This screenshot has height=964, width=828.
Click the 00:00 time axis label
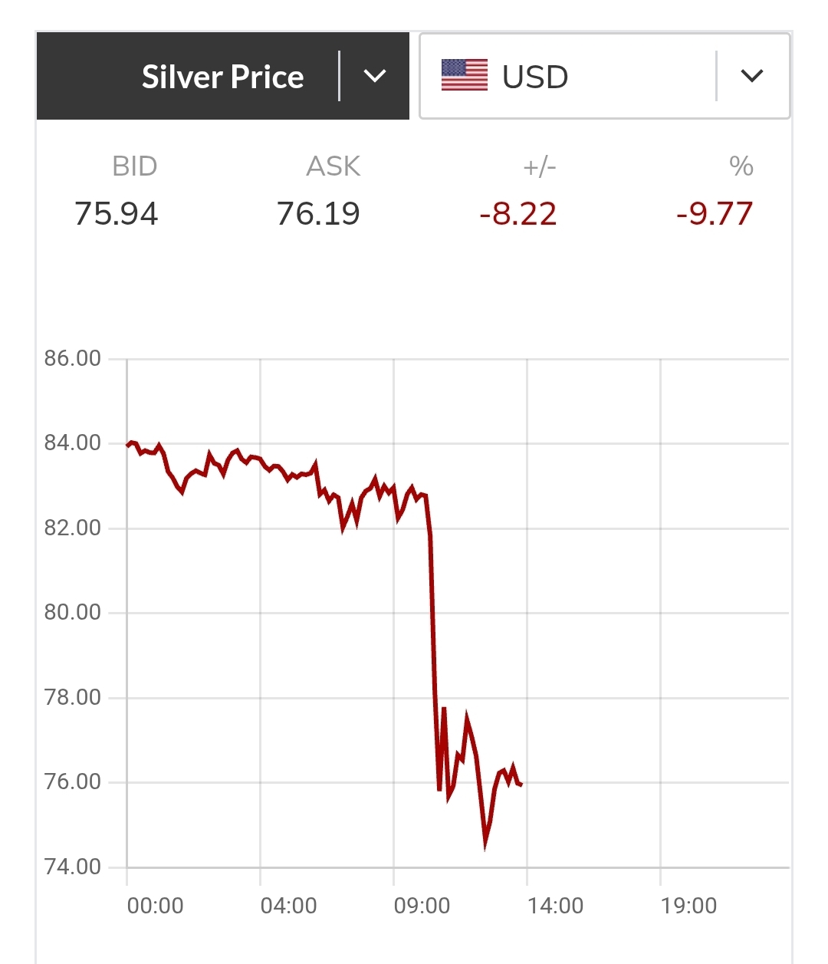click(x=155, y=906)
